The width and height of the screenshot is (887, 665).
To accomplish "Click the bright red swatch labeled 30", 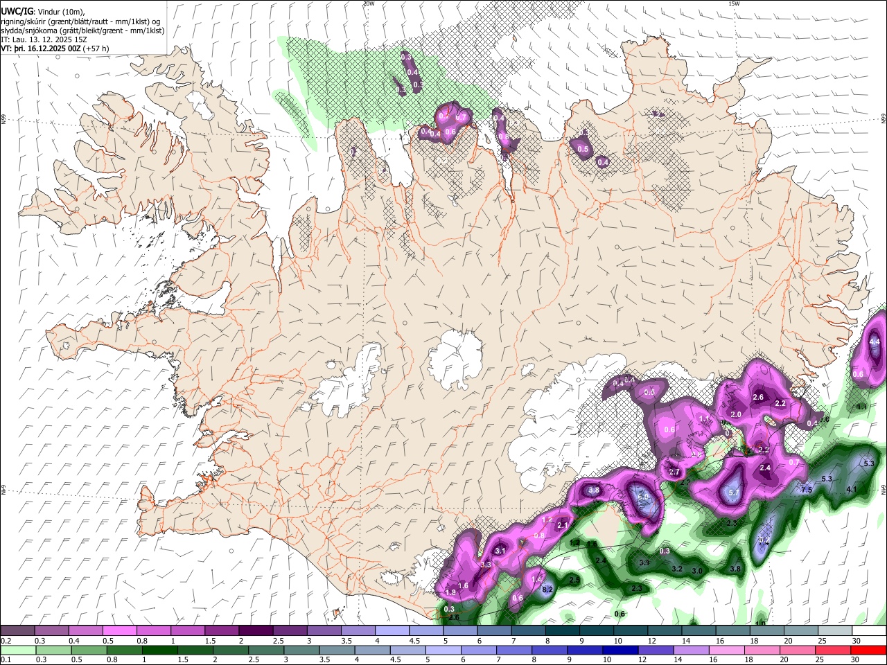I will point(868,650).
